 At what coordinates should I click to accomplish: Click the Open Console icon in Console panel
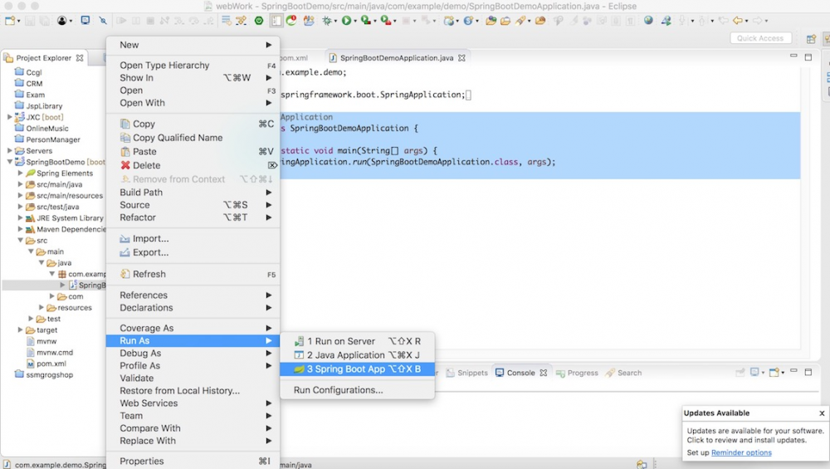(775, 373)
